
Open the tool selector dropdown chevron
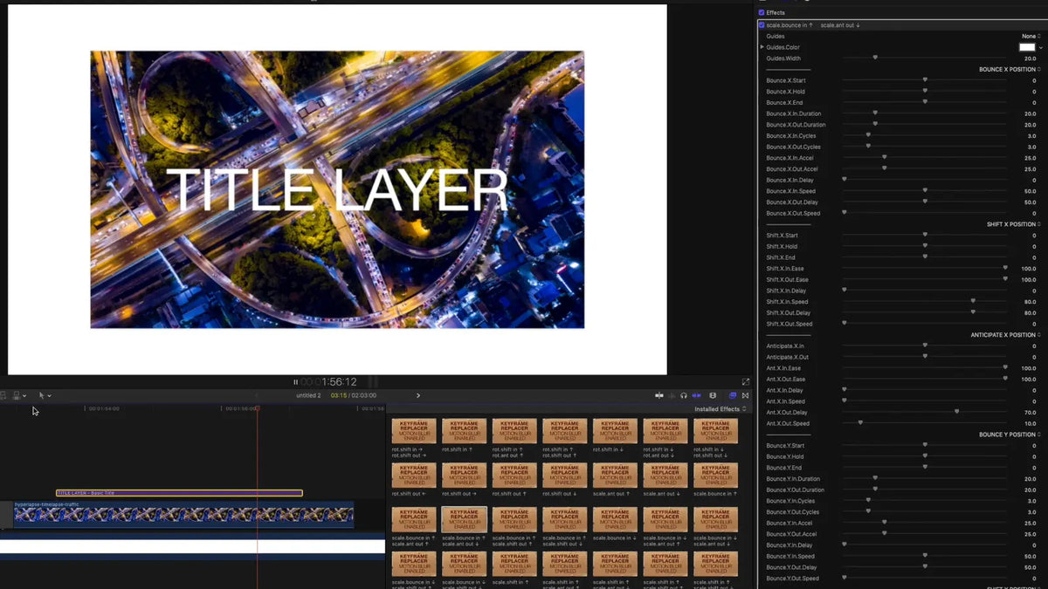coord(49,396)
